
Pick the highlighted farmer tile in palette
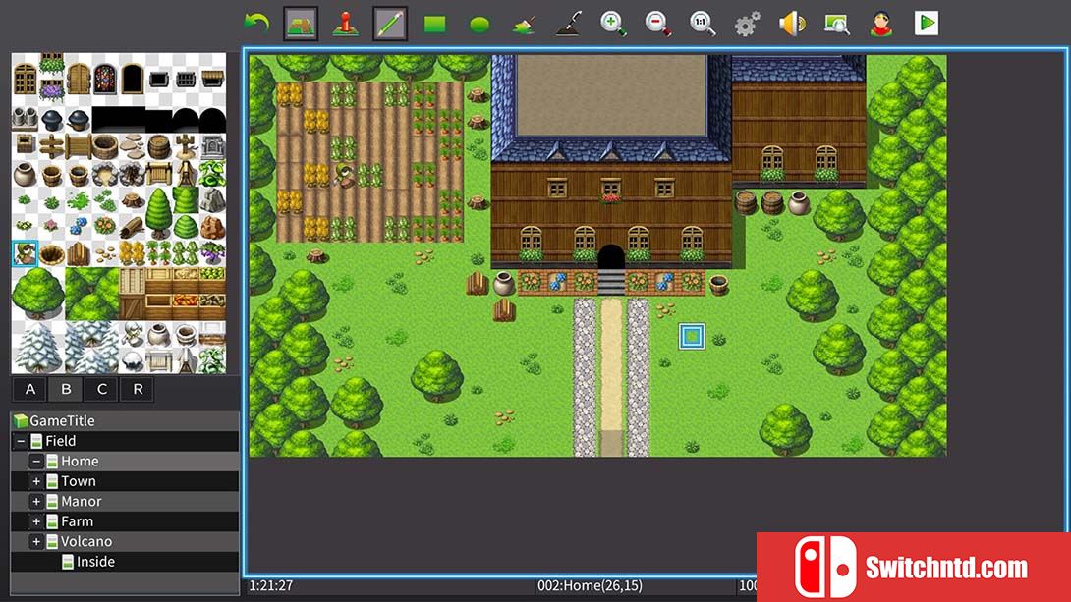point(25,254)
